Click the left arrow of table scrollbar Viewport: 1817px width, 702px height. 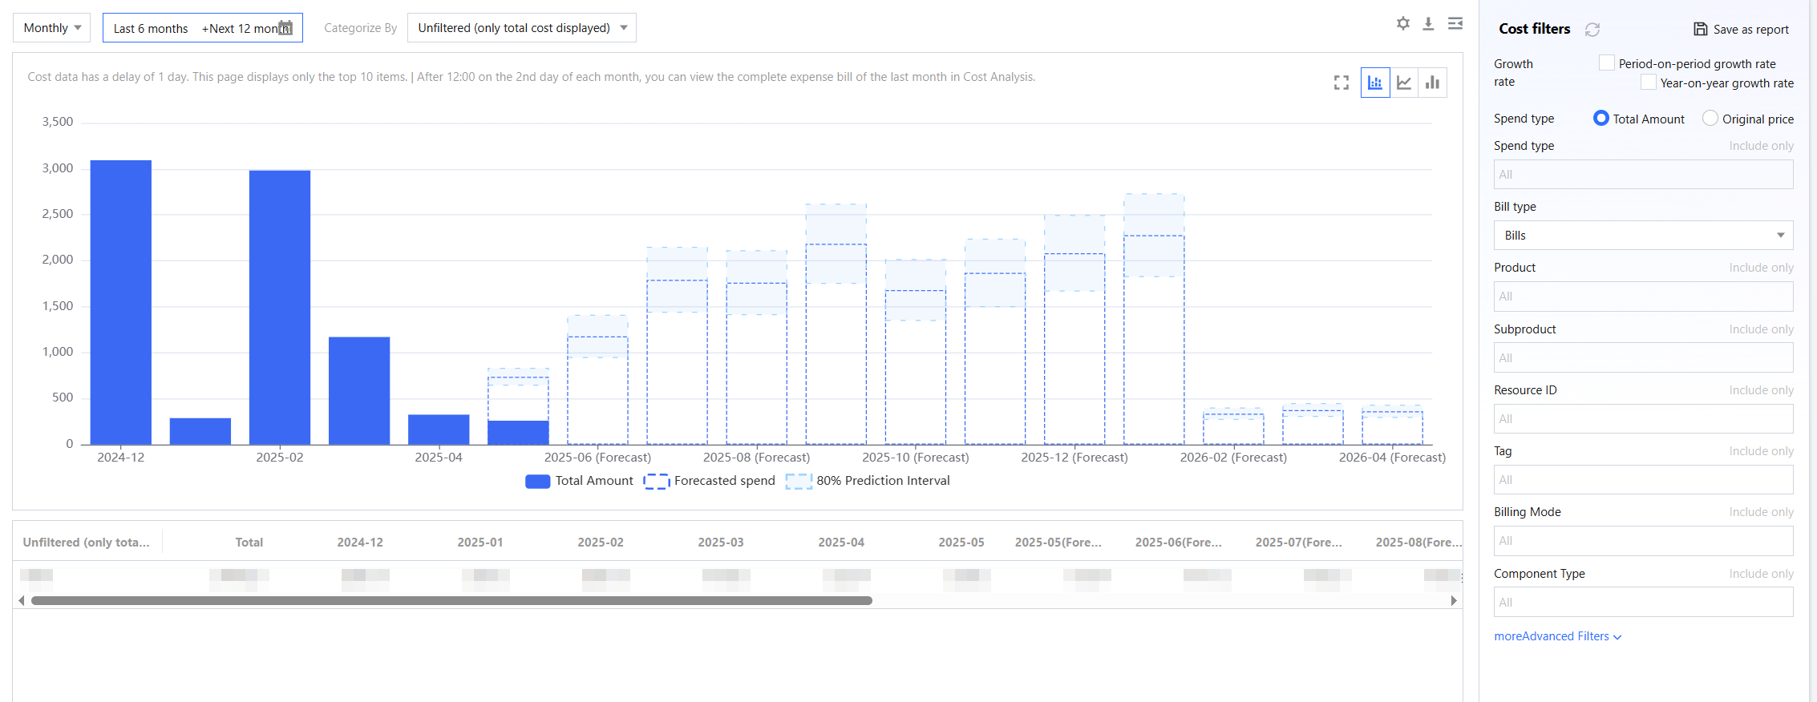tap(22, 600)
